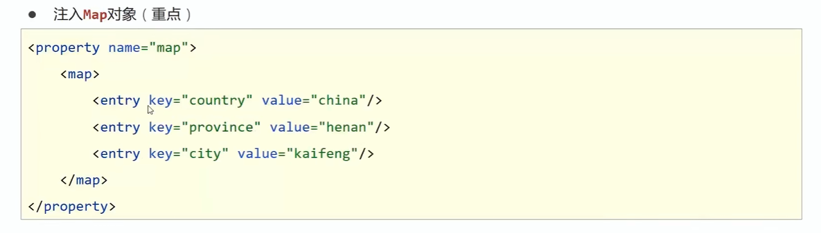821x233 pixels.
Task: Click the first entry tag name
Action: [120, 100]
